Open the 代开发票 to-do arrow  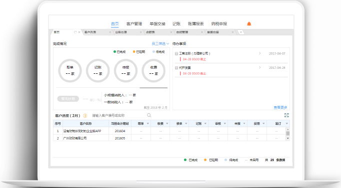click(259, 68)
